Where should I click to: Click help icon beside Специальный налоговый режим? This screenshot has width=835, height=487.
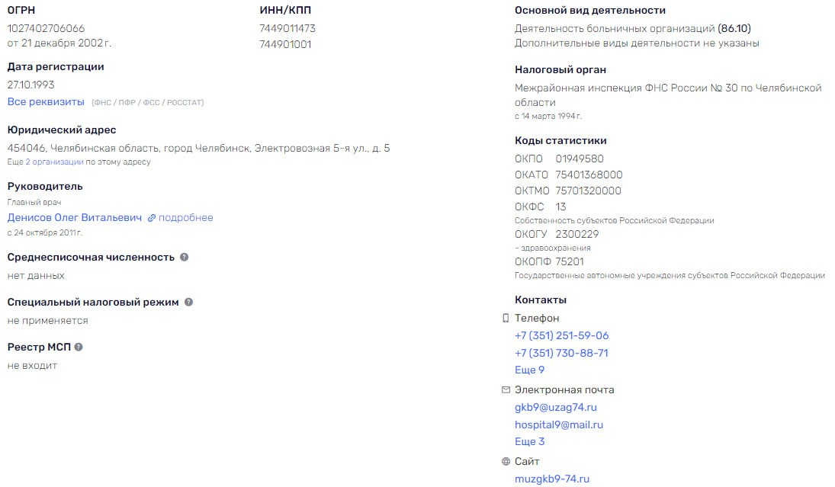coord(188,302)
